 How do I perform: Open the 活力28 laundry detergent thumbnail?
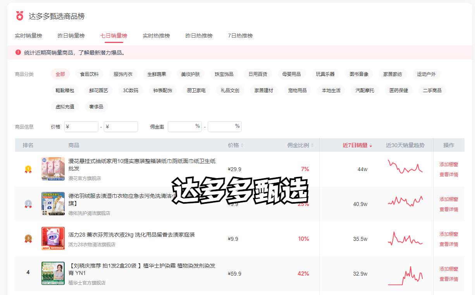53,238
